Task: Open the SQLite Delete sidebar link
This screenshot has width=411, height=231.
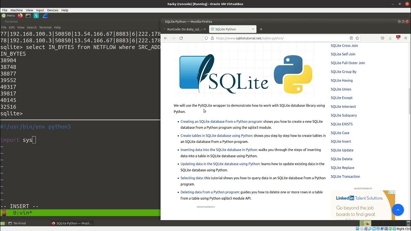Action: click(x=342, y=159)
